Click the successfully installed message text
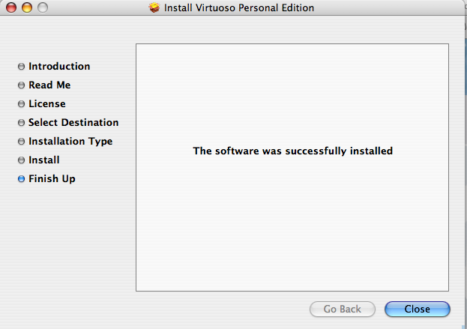This screenshot has height=329, width=467. 293,151
